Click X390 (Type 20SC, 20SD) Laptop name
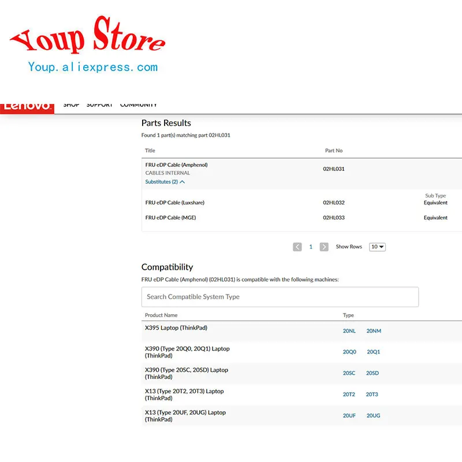Screen dimensions: 462x462 pos(186,373)
